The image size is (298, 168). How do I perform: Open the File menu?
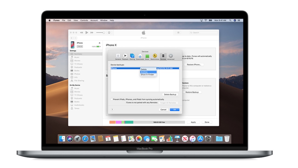click(64, 20)
